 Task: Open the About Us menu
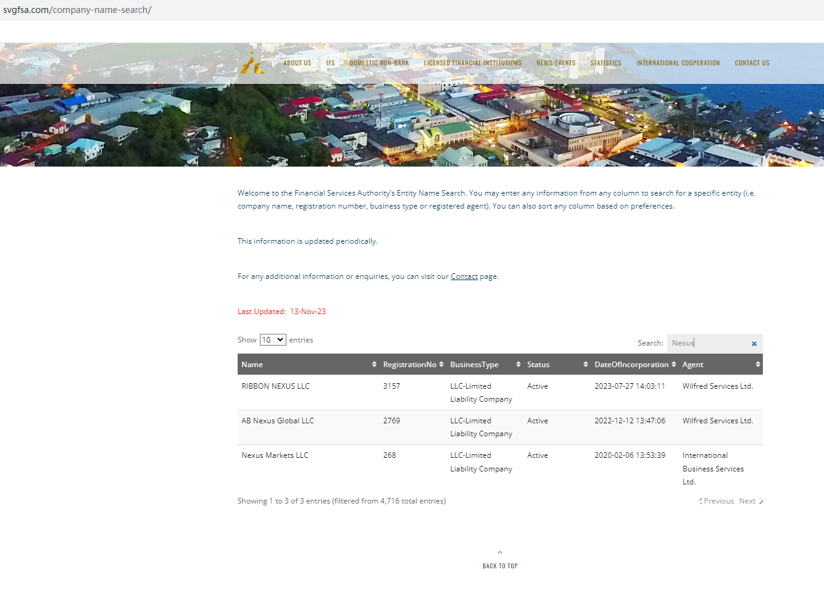297,63
